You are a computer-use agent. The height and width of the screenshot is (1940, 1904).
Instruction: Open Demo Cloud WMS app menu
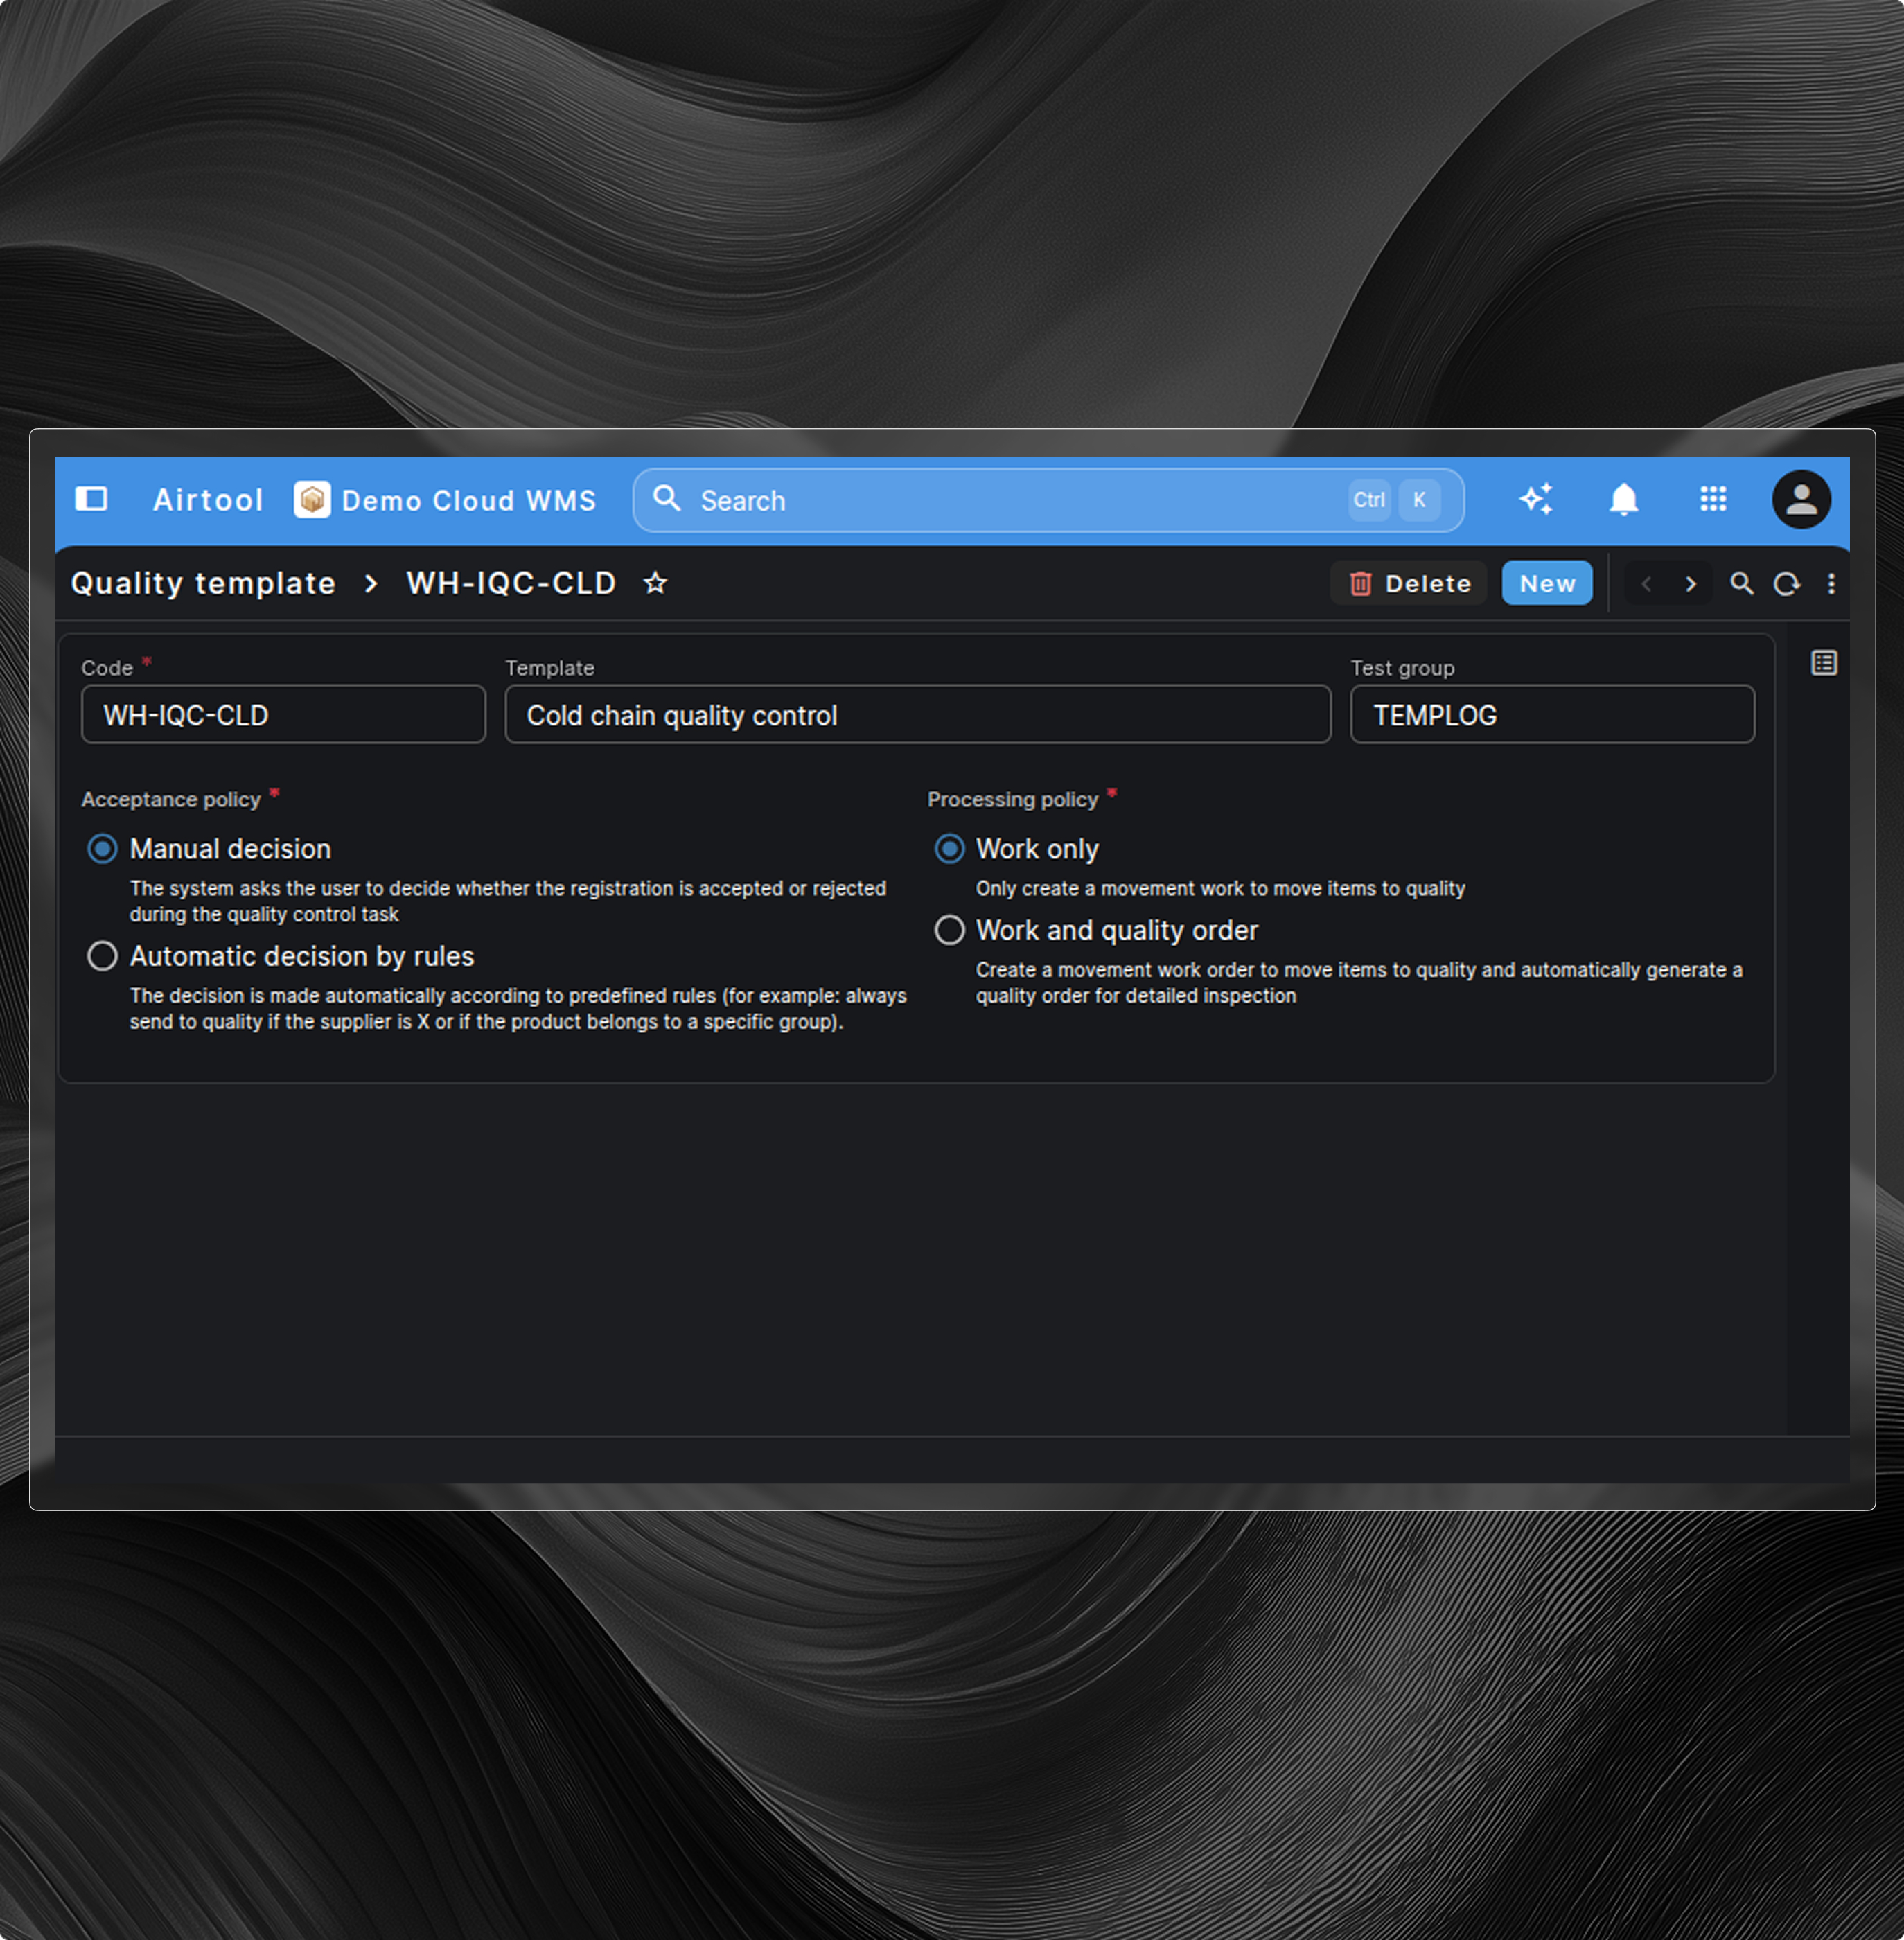point(446,500)
